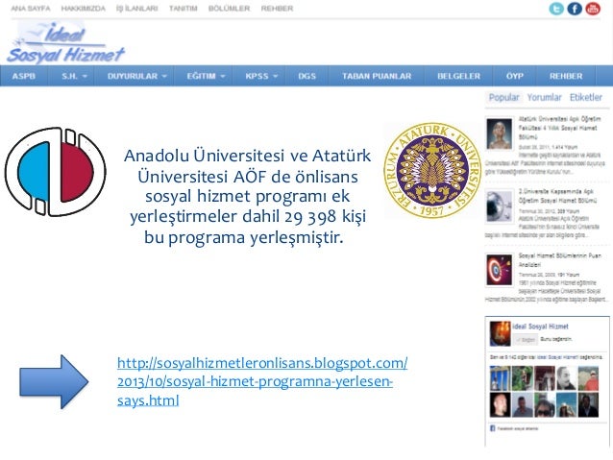613x460 pixels.
Task: Click the Ideal Sosyal Hizmet logo
Action: tap(65, 42)
